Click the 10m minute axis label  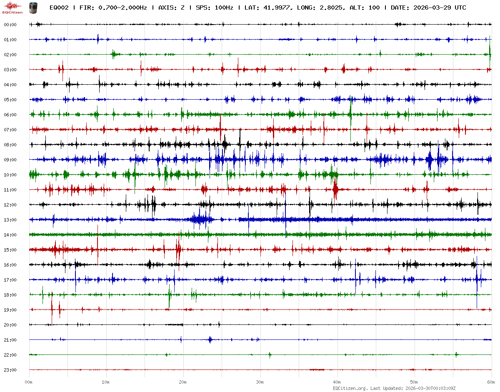tap(106, 382)
